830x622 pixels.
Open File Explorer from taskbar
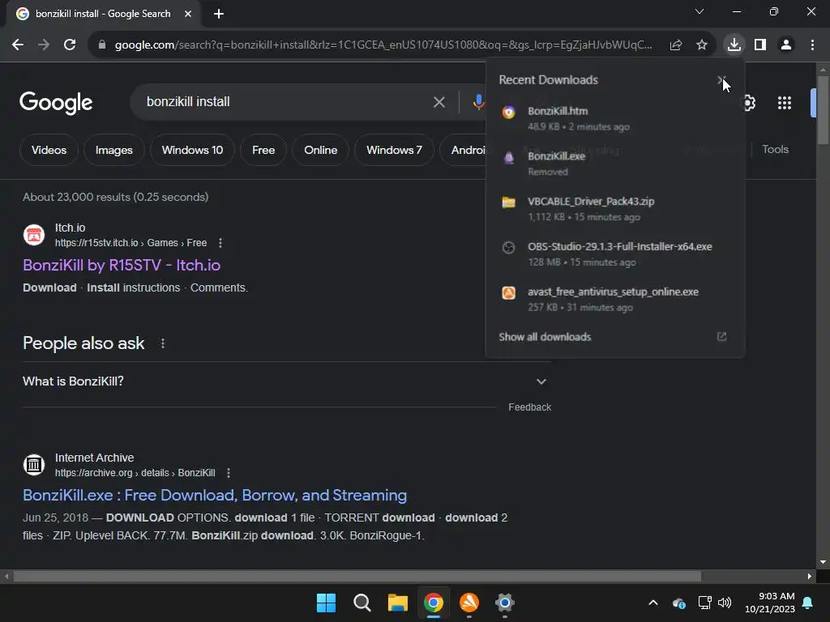pyautogui.click(x=397, y=603)
